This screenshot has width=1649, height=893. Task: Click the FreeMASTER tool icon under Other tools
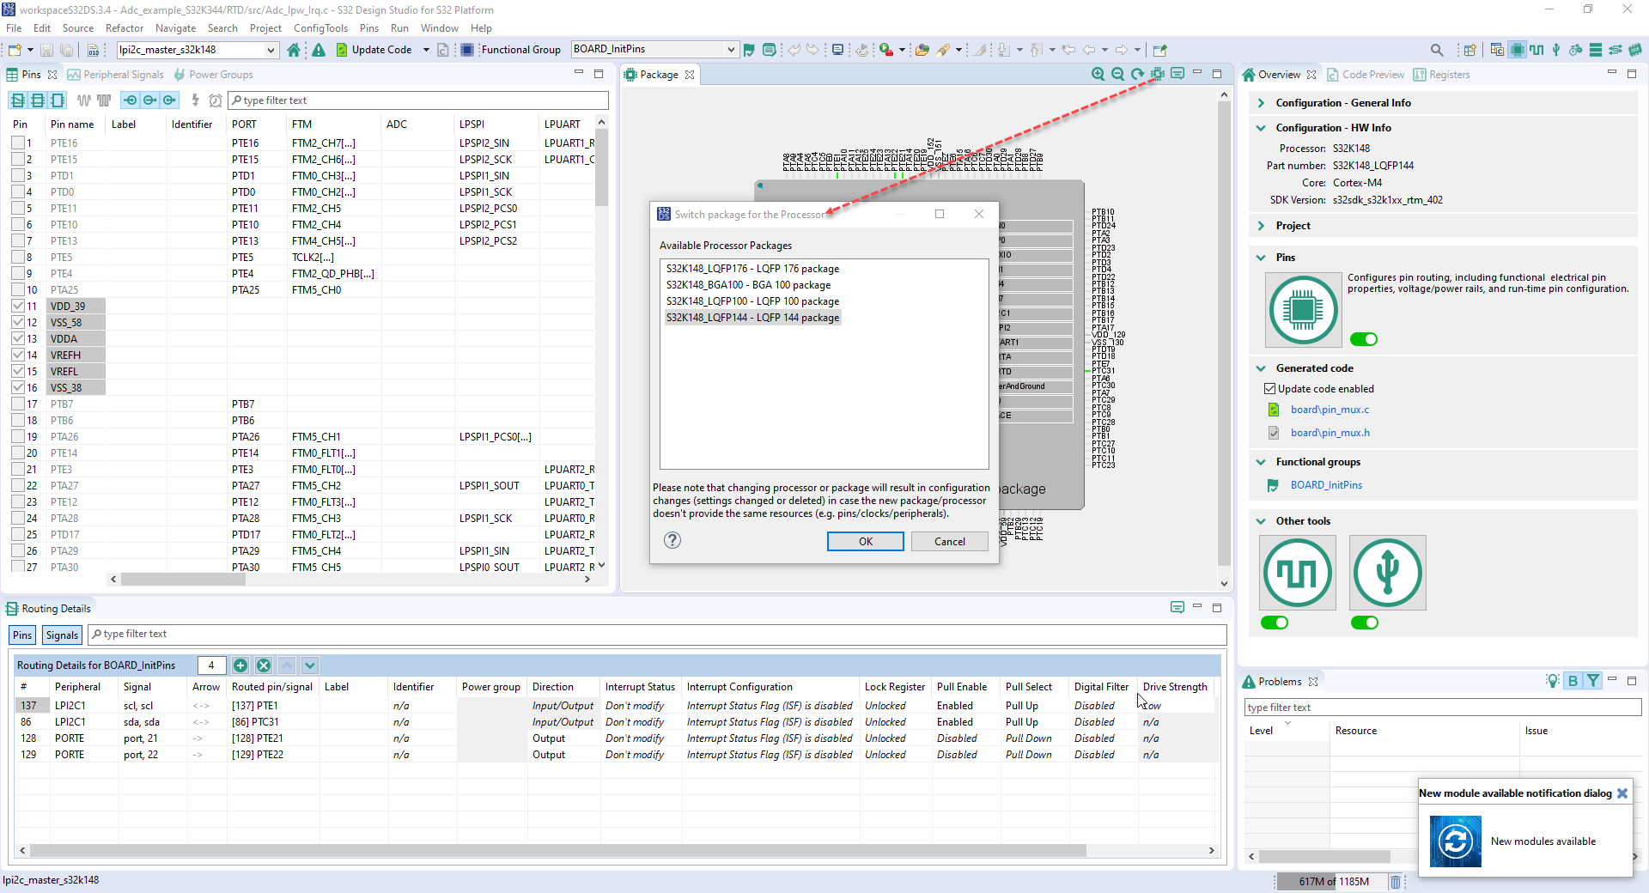point(1297,573)
